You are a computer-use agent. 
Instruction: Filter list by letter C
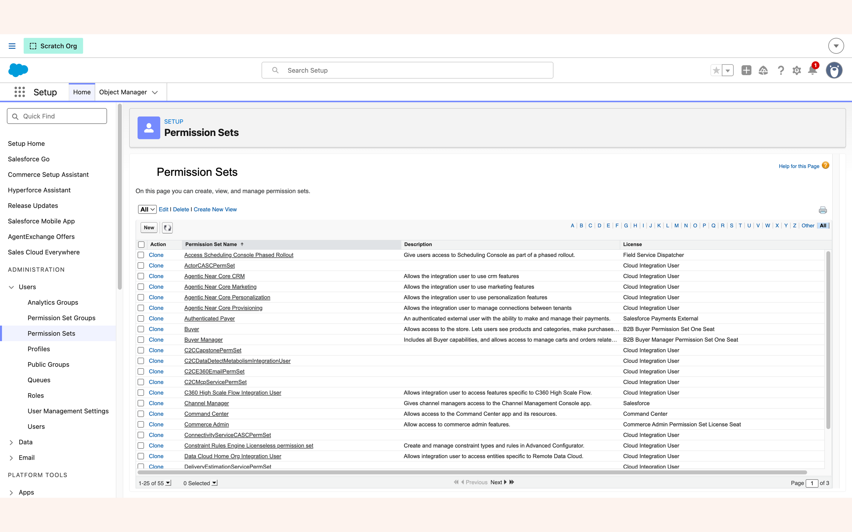590,226
